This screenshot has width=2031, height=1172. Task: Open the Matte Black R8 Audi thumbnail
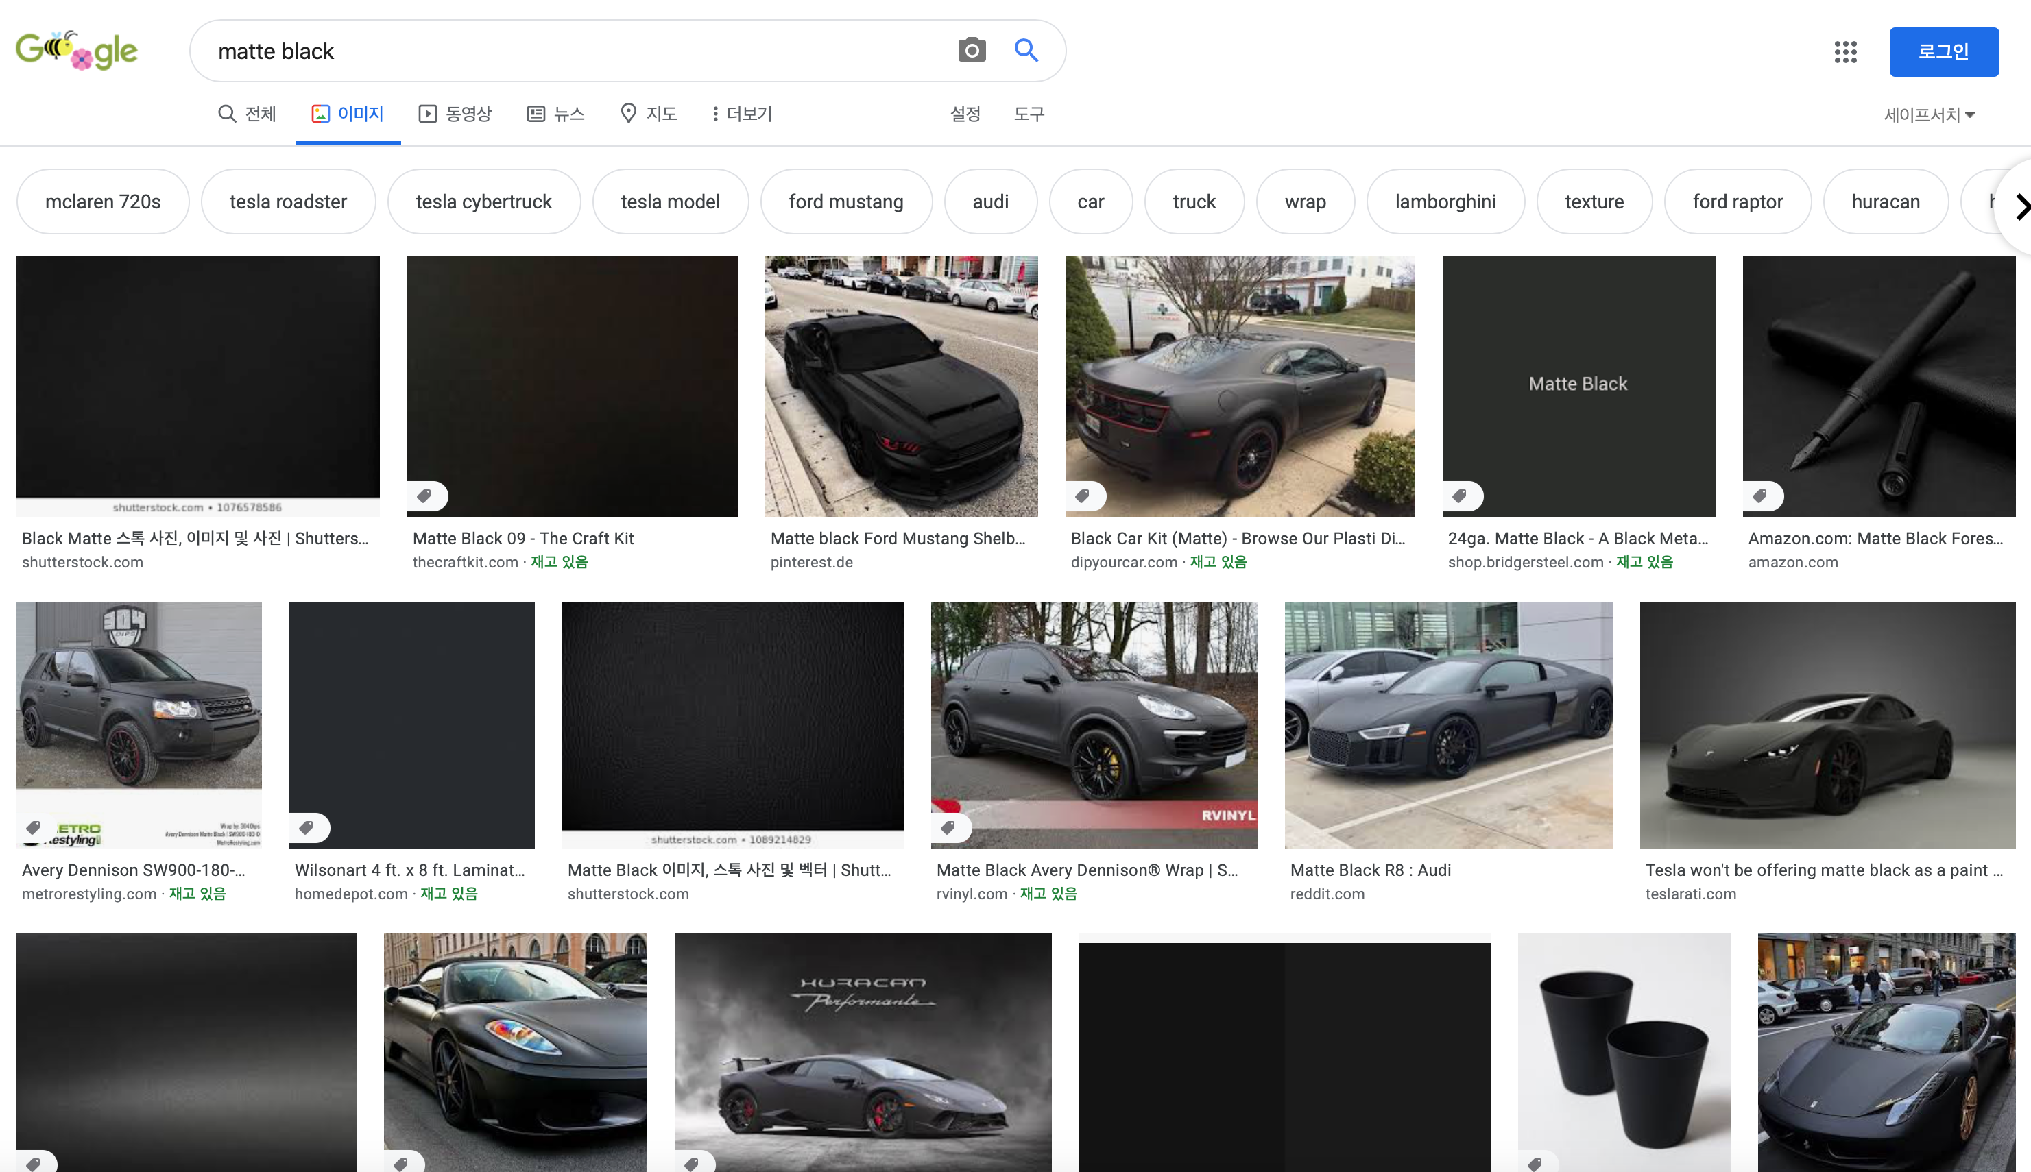coord(1448,724)
